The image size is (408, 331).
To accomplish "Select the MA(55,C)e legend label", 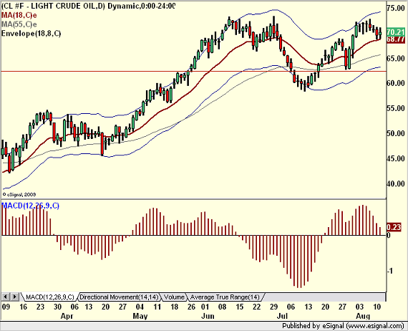I will pos(19,24).
